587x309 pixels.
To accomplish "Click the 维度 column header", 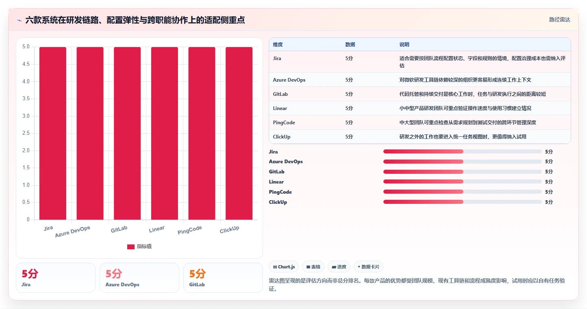I will click(x=278, y=44).
